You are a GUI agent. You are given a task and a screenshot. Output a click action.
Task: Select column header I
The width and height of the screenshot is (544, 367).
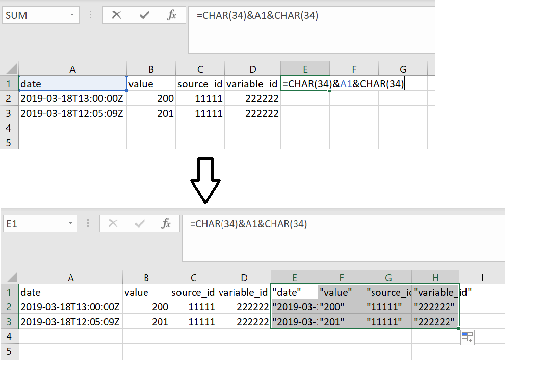[x=482, y=277]
